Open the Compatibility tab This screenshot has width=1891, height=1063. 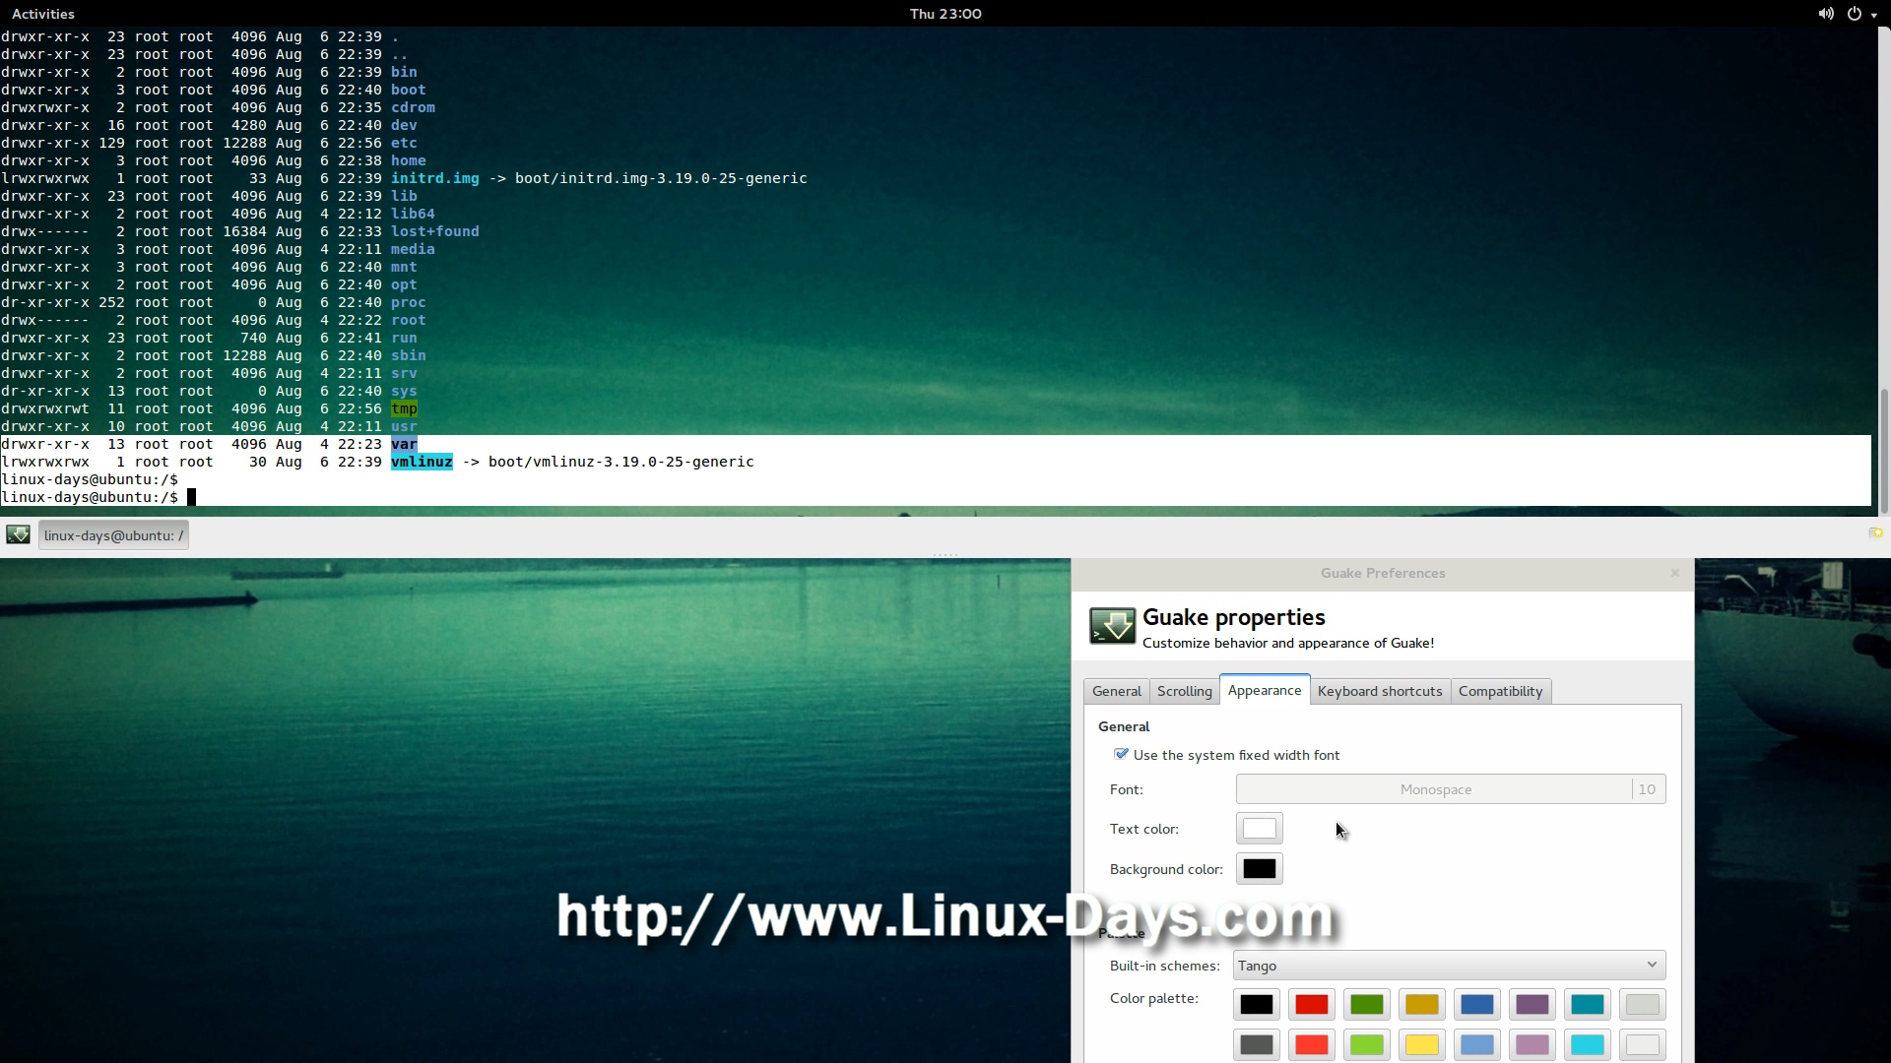tap(1500, 691)
